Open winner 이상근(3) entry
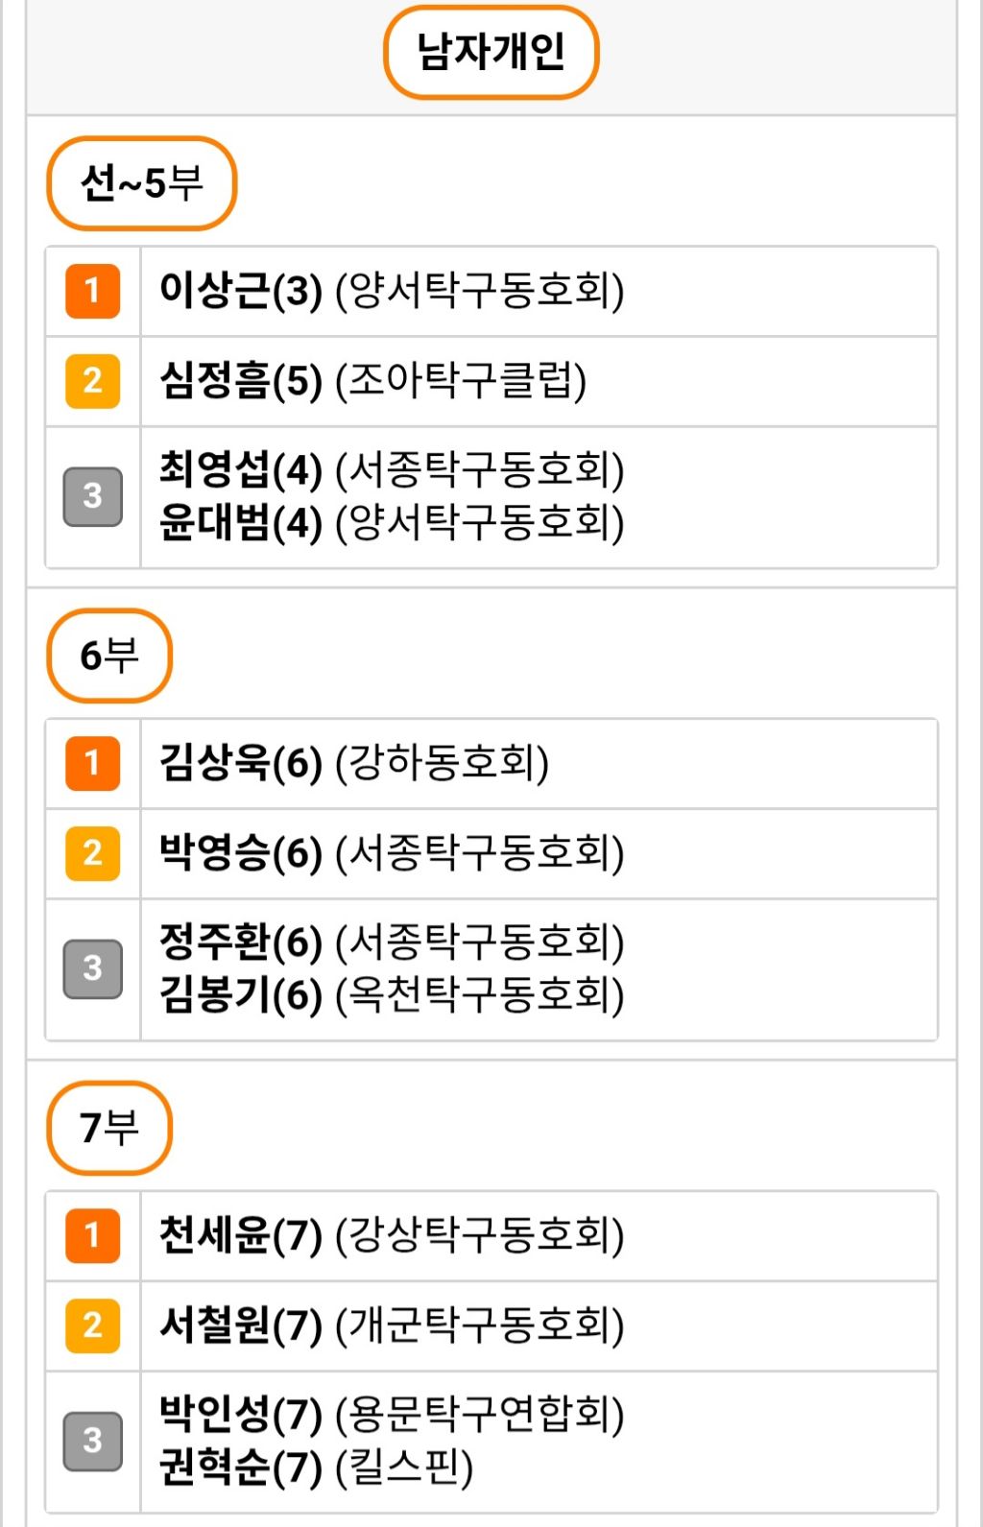 [x=392, y=291]
